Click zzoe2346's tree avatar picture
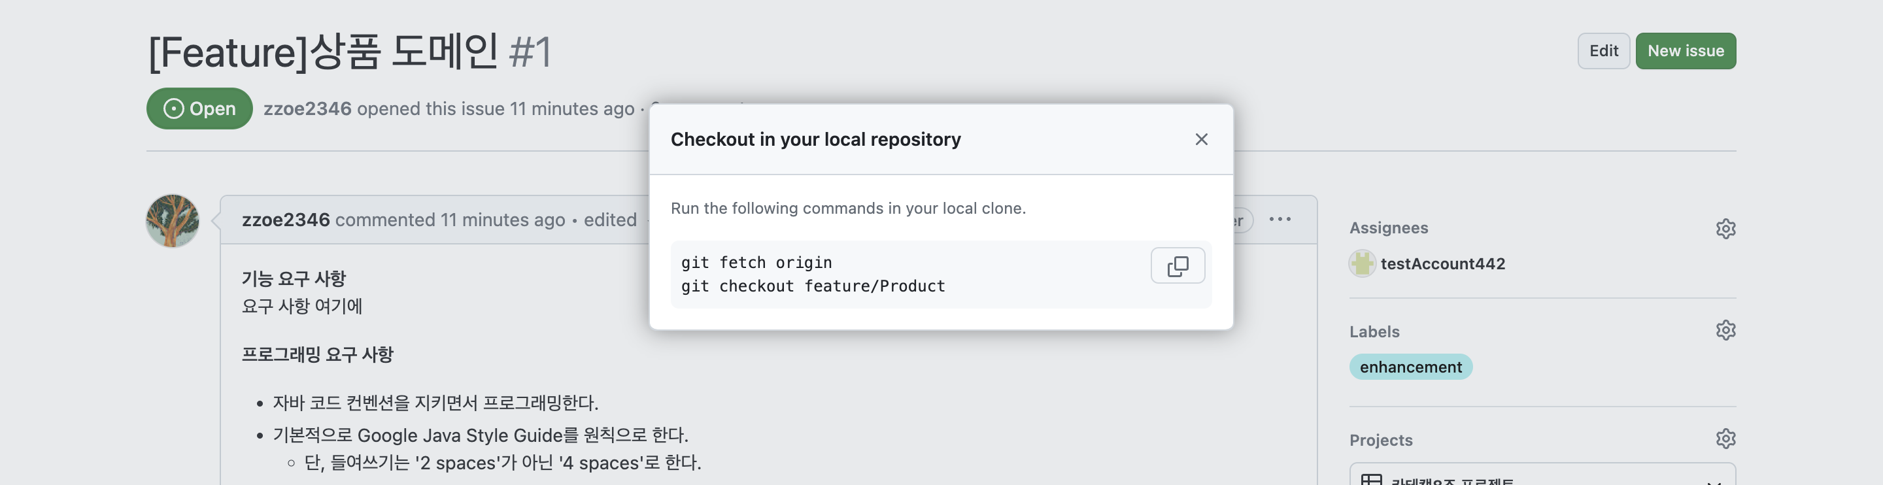This screenshot has width=1883, height=485. click(x=173, y=220)
